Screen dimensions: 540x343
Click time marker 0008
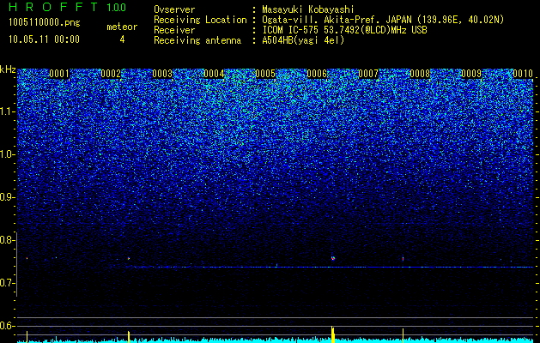click(420, 74)
